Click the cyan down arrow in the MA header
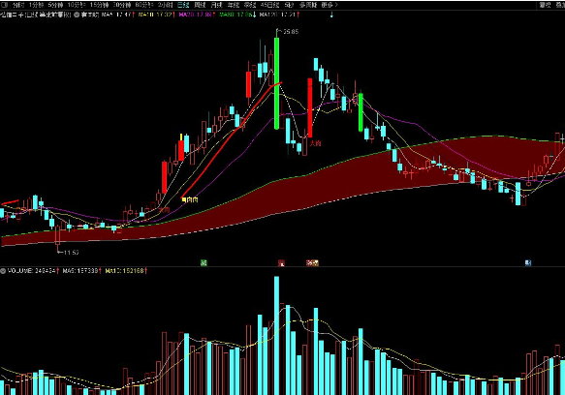 click(x=331, y=15)
